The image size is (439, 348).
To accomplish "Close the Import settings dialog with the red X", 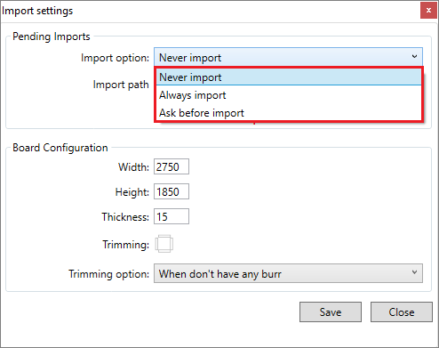I will pyautogui.click(x=428, y=11).
